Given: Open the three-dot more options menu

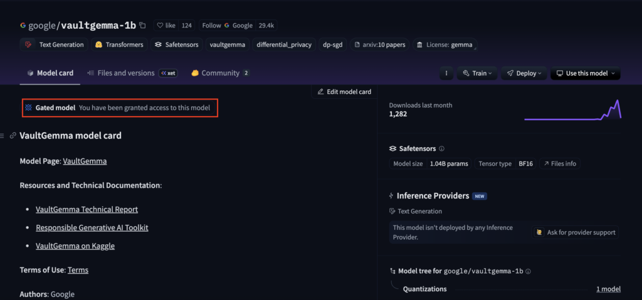Looking at the screenshot, I should pos(446,73).
